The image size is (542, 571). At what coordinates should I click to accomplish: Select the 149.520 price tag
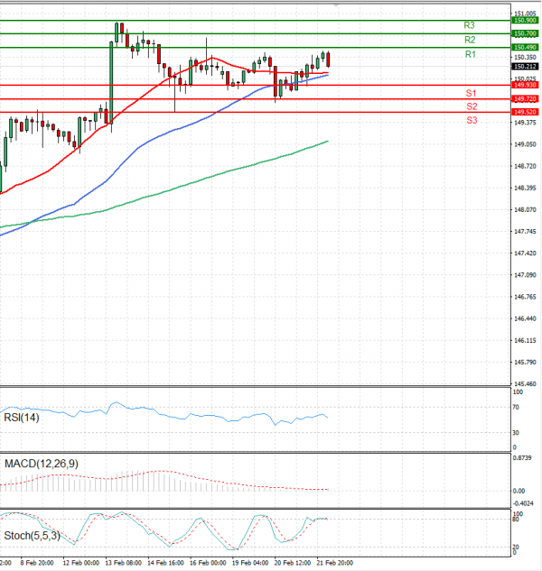pos(525,112)
